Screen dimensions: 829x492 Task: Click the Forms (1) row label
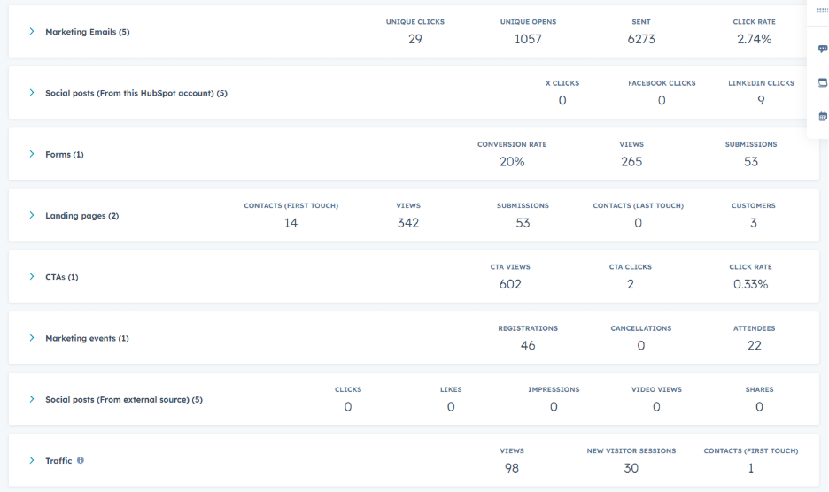tap(64, 154)
